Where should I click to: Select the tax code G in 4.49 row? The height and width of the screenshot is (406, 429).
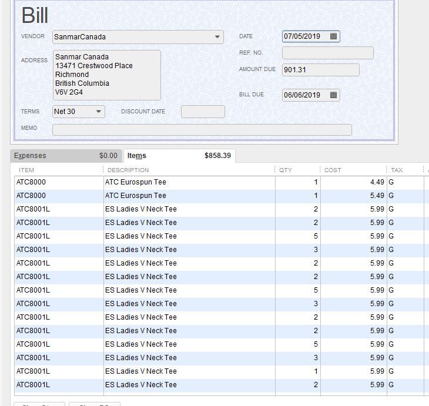(x=405, y=182)
